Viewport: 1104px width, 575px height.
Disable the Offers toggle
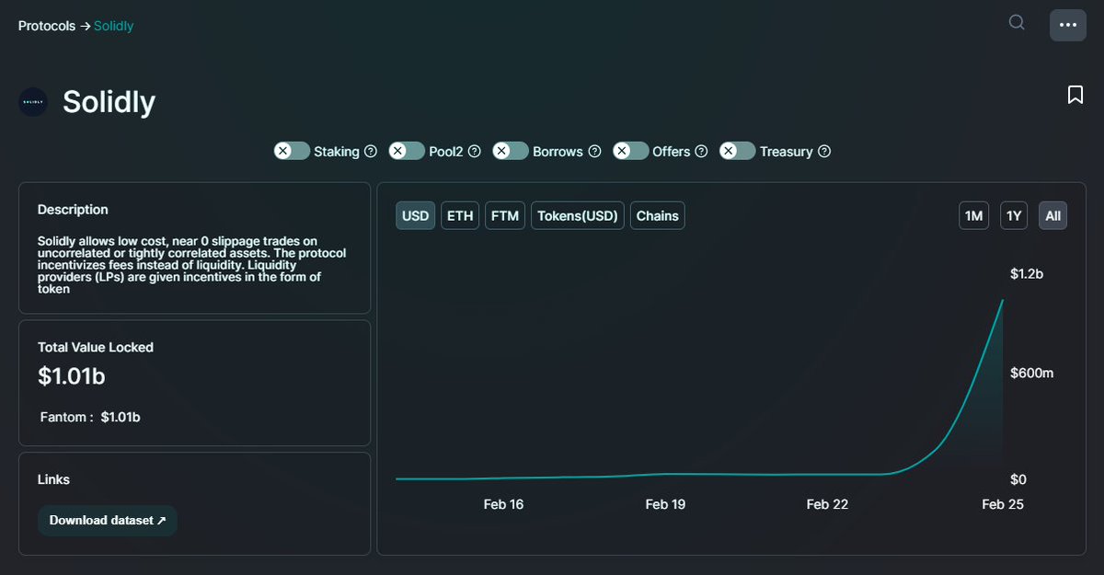point(630,151)
